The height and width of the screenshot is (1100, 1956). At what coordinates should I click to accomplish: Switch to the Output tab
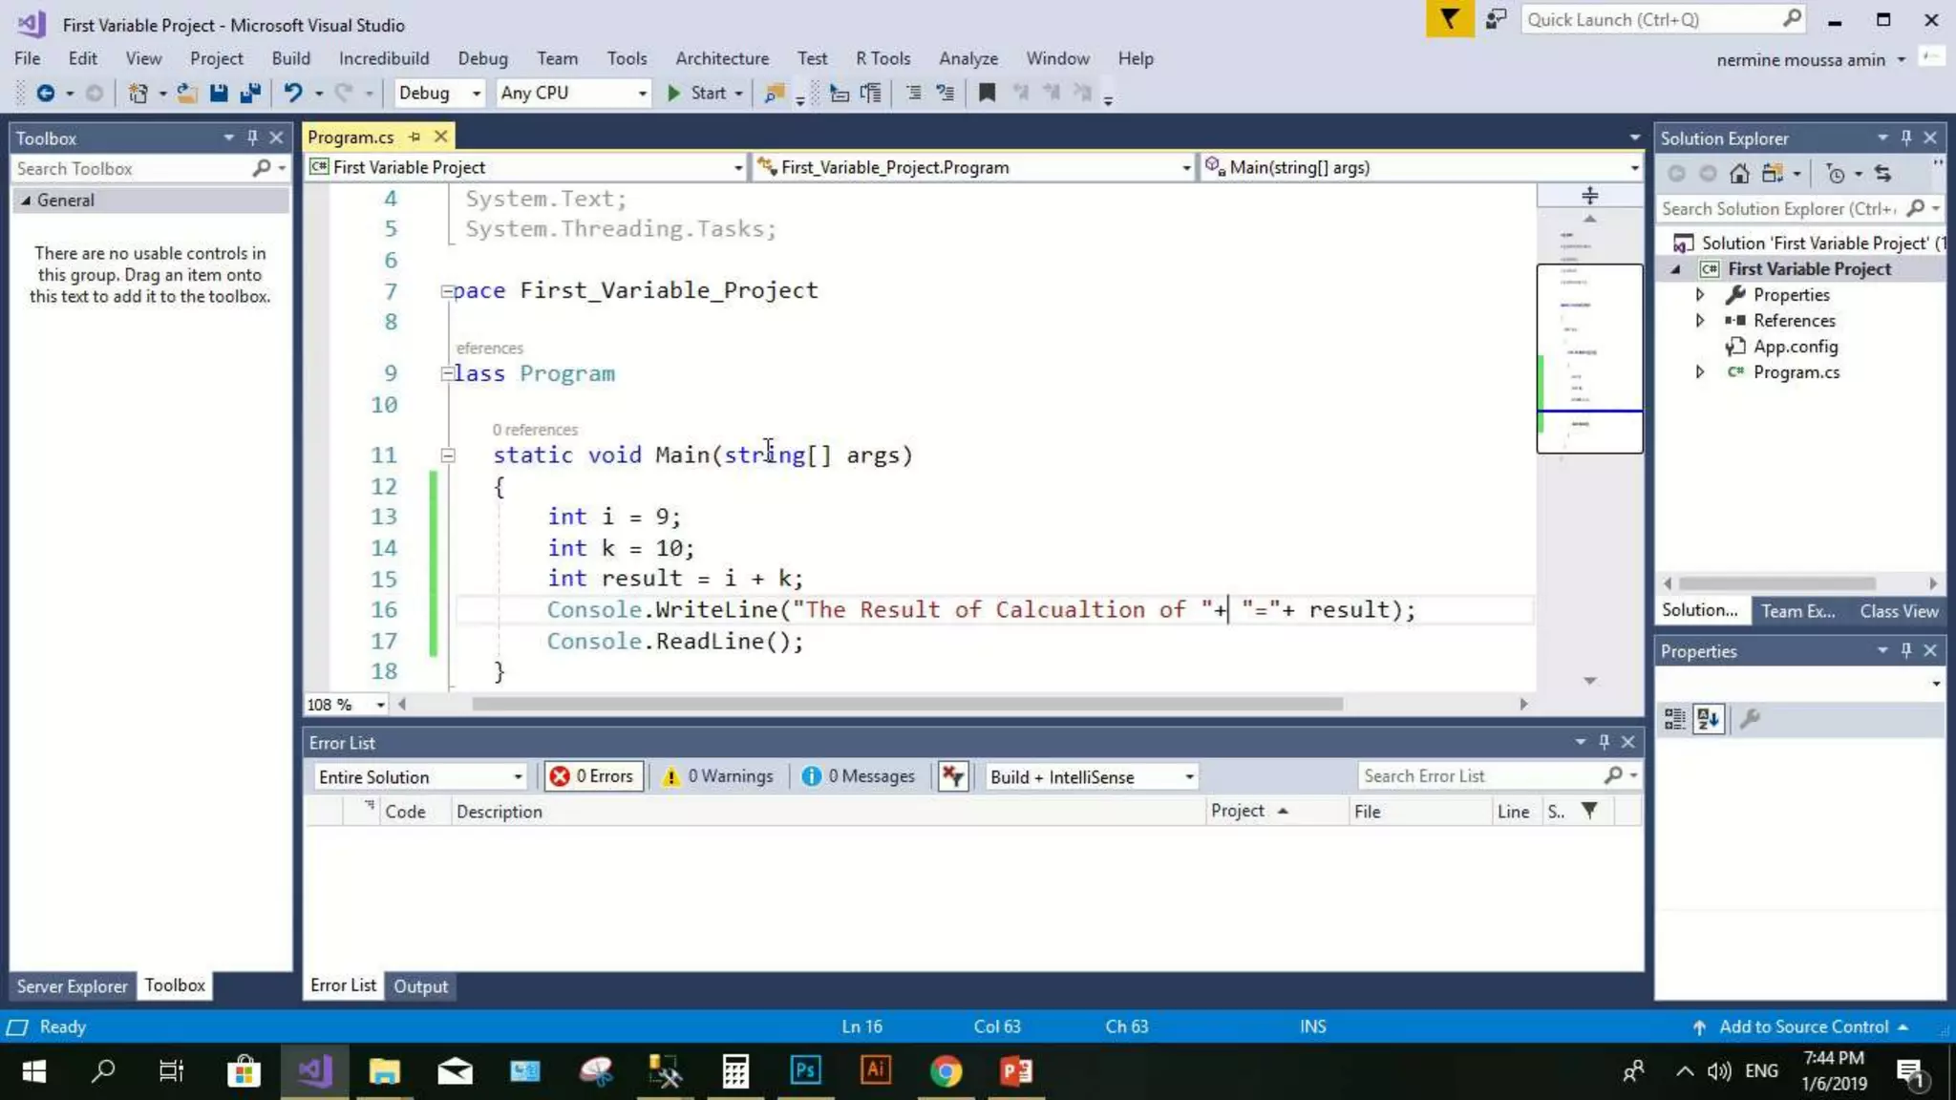420,986
